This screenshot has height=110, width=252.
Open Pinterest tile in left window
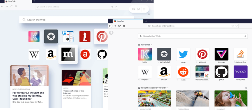[101, 37]
